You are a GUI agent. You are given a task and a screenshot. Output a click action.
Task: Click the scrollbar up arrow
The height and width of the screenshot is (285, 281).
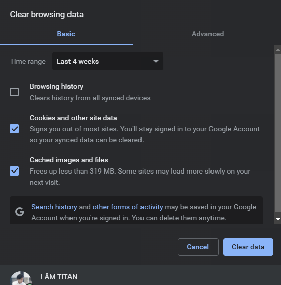278,50
